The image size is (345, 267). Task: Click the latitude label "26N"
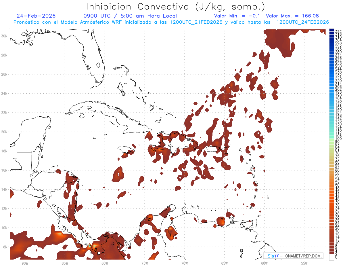[5, 74]
